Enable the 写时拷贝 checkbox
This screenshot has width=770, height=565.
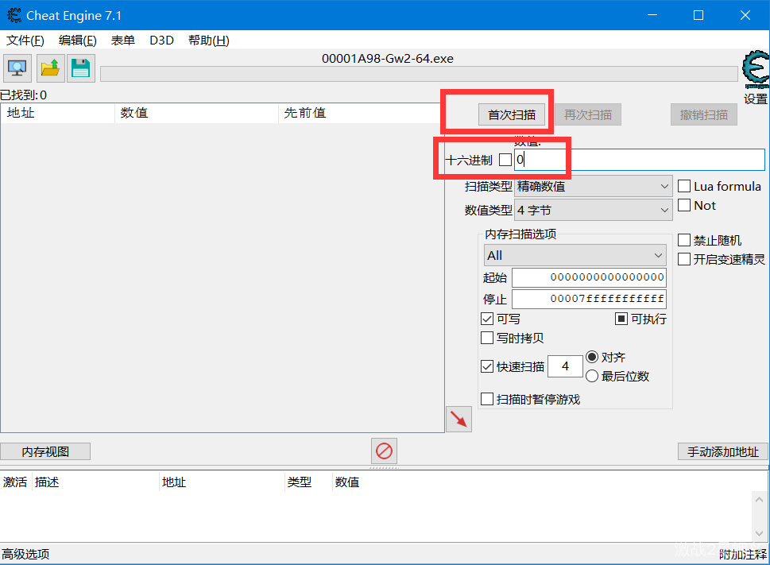(x=486, y=339)
